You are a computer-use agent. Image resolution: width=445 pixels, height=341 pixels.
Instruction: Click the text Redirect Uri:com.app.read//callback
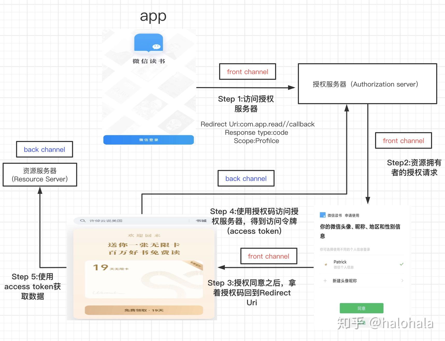pos(257,124)
